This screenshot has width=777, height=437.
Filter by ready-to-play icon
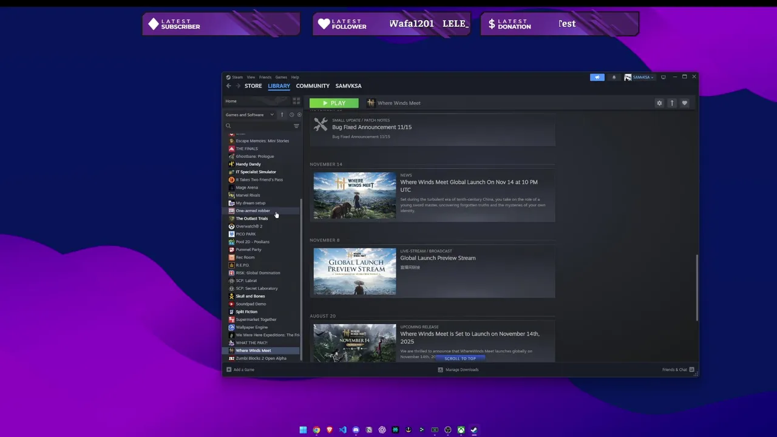[299, 115]
